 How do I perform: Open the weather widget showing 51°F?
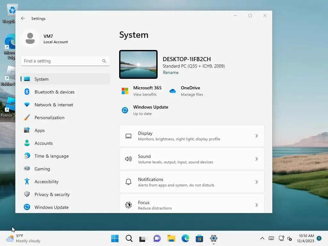coord(23,238)
